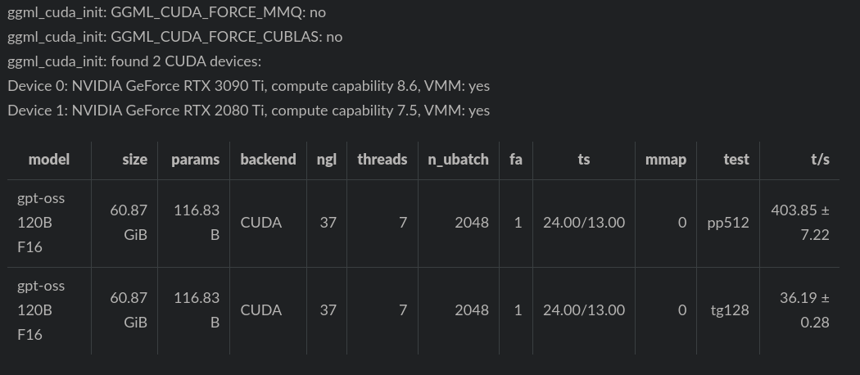Click the "mmap" column header

pos(665,160)
